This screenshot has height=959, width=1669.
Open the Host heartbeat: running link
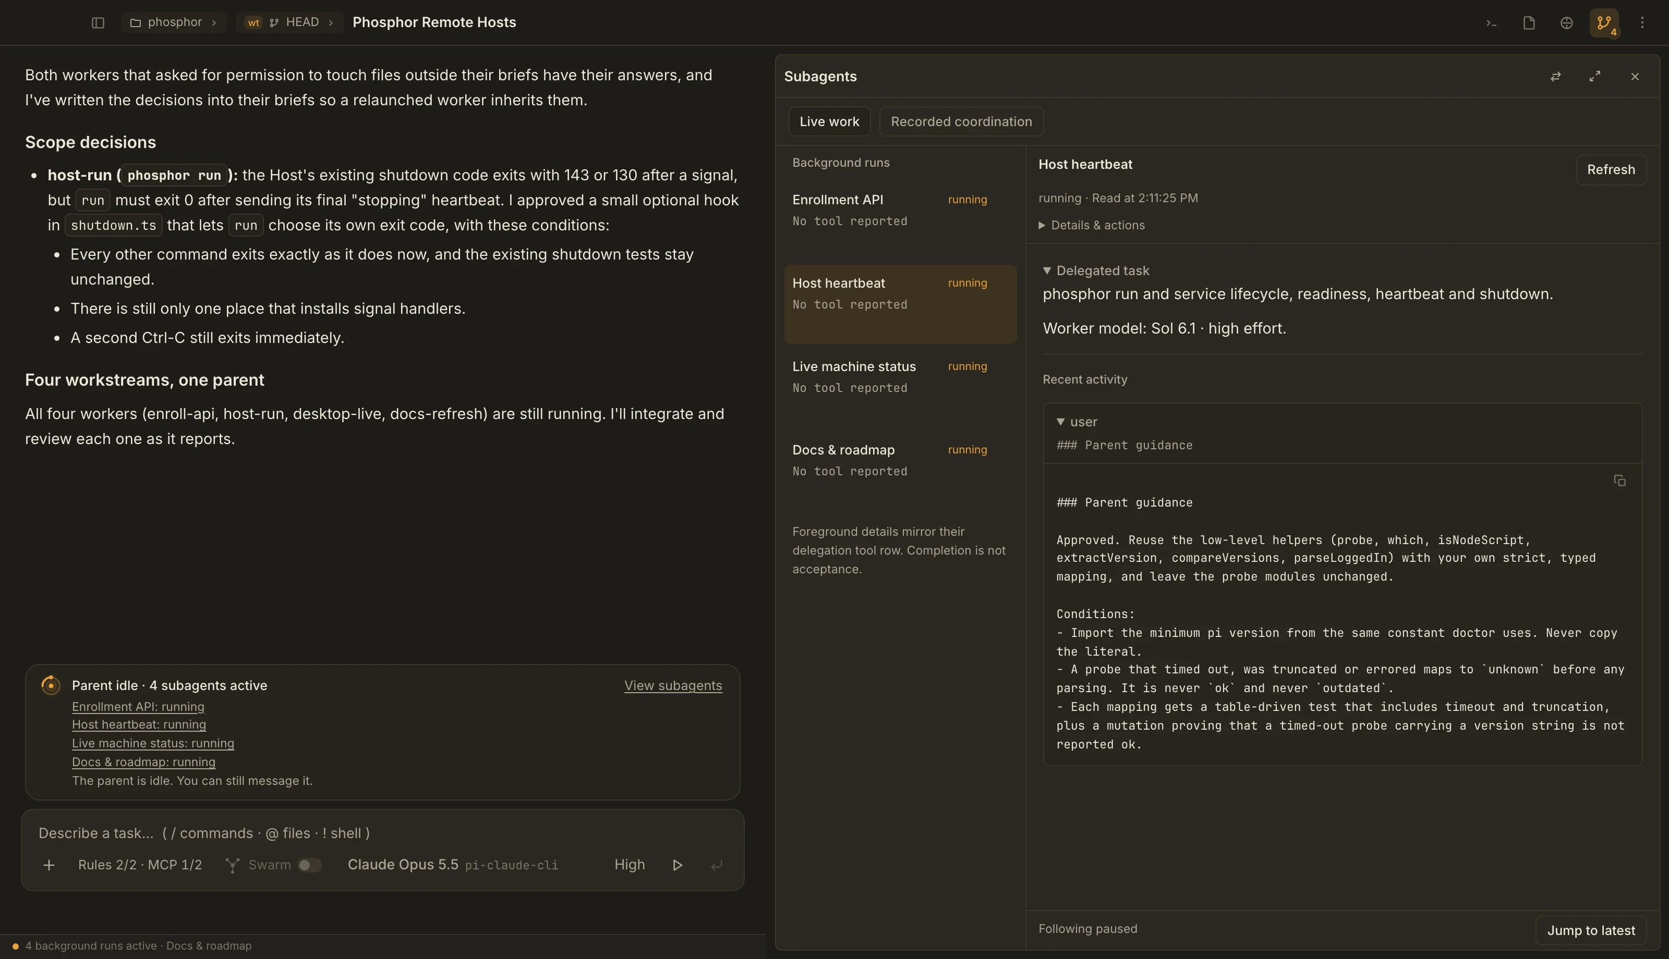tap(139, 724)
